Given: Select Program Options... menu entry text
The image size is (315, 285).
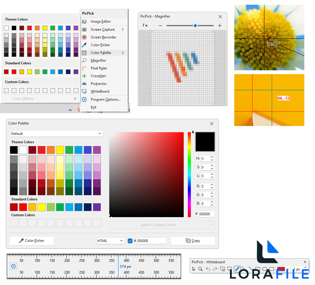Looking at the screenshot, I should [106, 100].
